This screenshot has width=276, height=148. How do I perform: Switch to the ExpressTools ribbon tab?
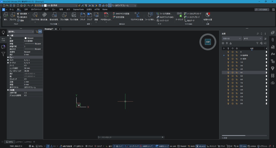click(x=78, y=9)
